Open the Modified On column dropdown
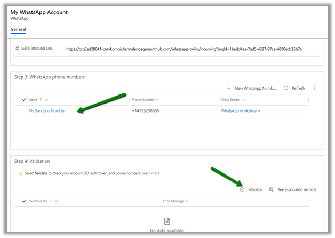This screenshot has height=238, width=335. (x=56, y=201)
